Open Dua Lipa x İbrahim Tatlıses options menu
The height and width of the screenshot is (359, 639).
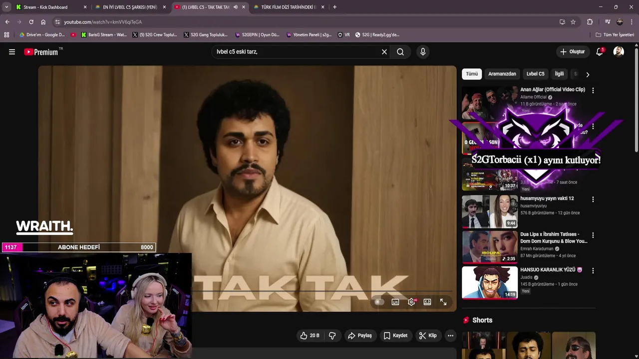[x=593, y=235]
